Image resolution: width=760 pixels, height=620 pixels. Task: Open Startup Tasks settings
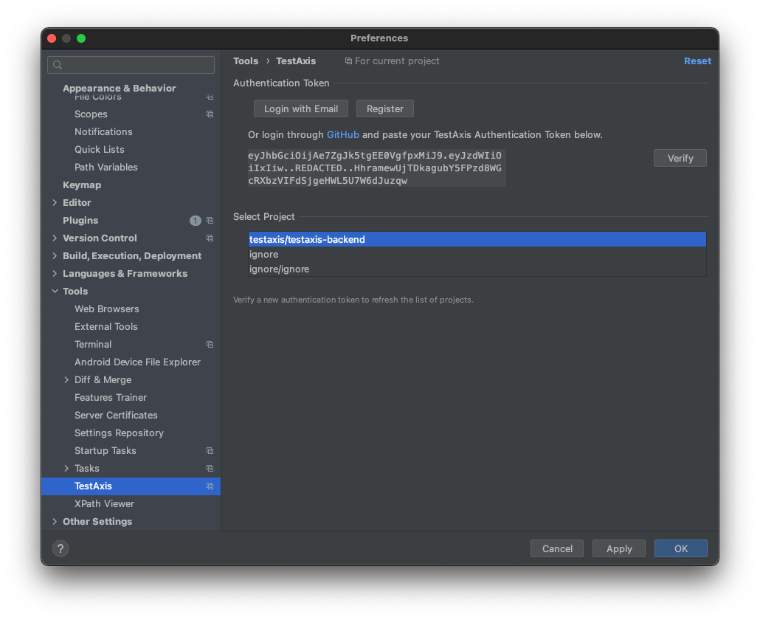pos(106,451)
